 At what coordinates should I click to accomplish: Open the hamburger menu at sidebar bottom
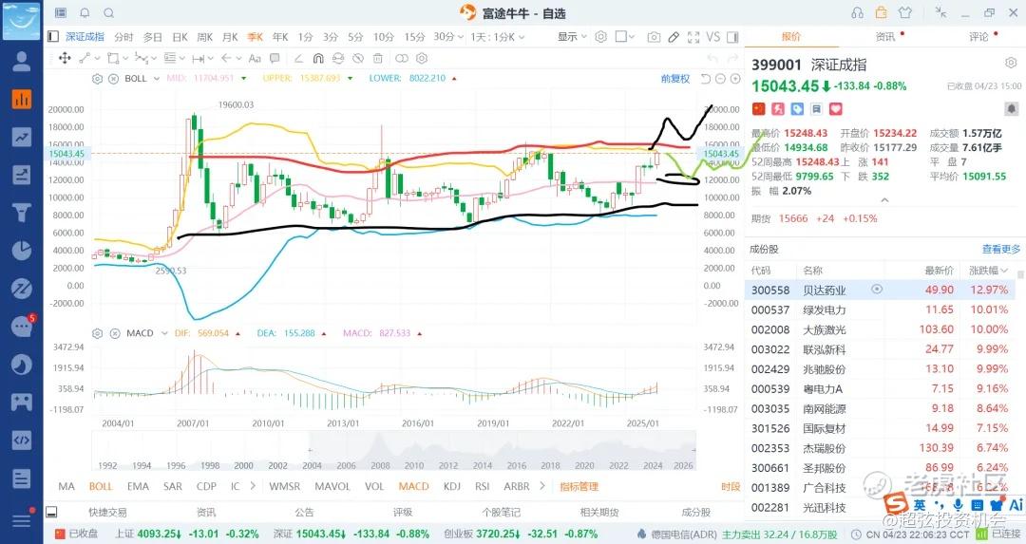(22, 520)
